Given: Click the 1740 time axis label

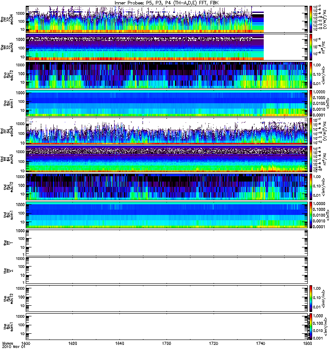Looking at the screenshot, I should coord(261,343).
